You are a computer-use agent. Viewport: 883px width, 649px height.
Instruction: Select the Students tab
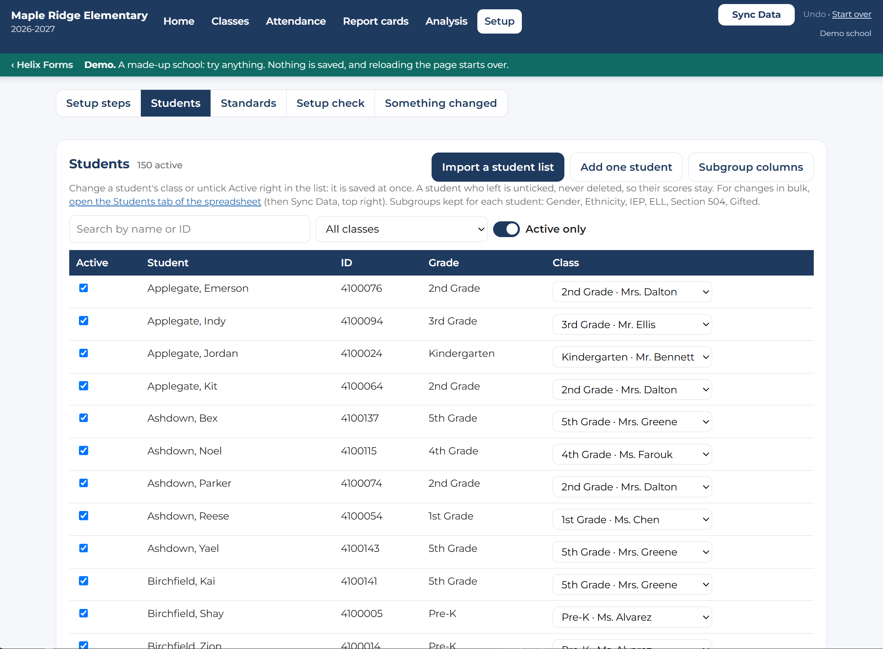[x=175, y=103]
